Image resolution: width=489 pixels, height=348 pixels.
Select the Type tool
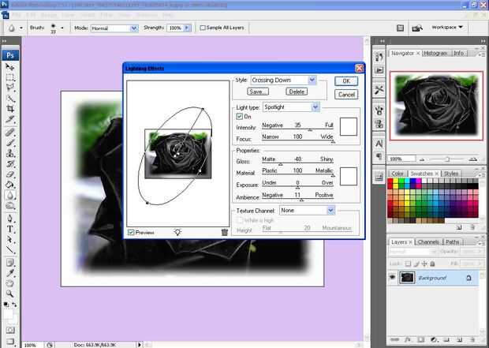click(x=9, y=229)
